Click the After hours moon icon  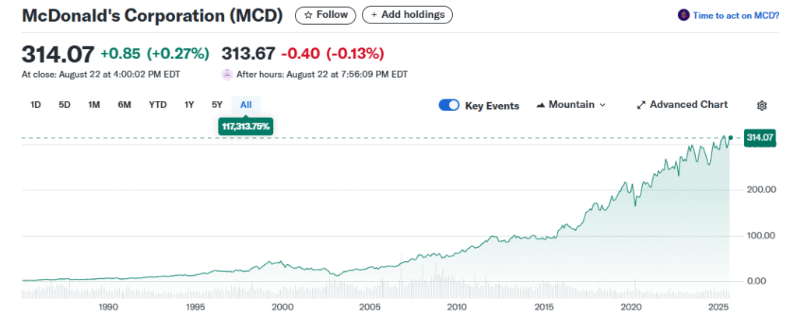[x=227, y=75]
